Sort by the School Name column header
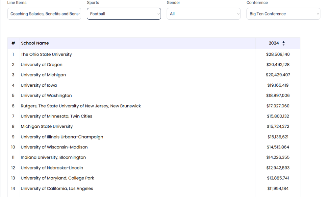This screenshot has width=329, height=197. (35, 43)
